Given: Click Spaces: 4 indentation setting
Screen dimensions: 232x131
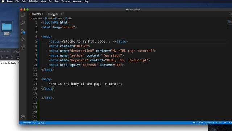Looking at the screenshot, I should click(210, 123).
